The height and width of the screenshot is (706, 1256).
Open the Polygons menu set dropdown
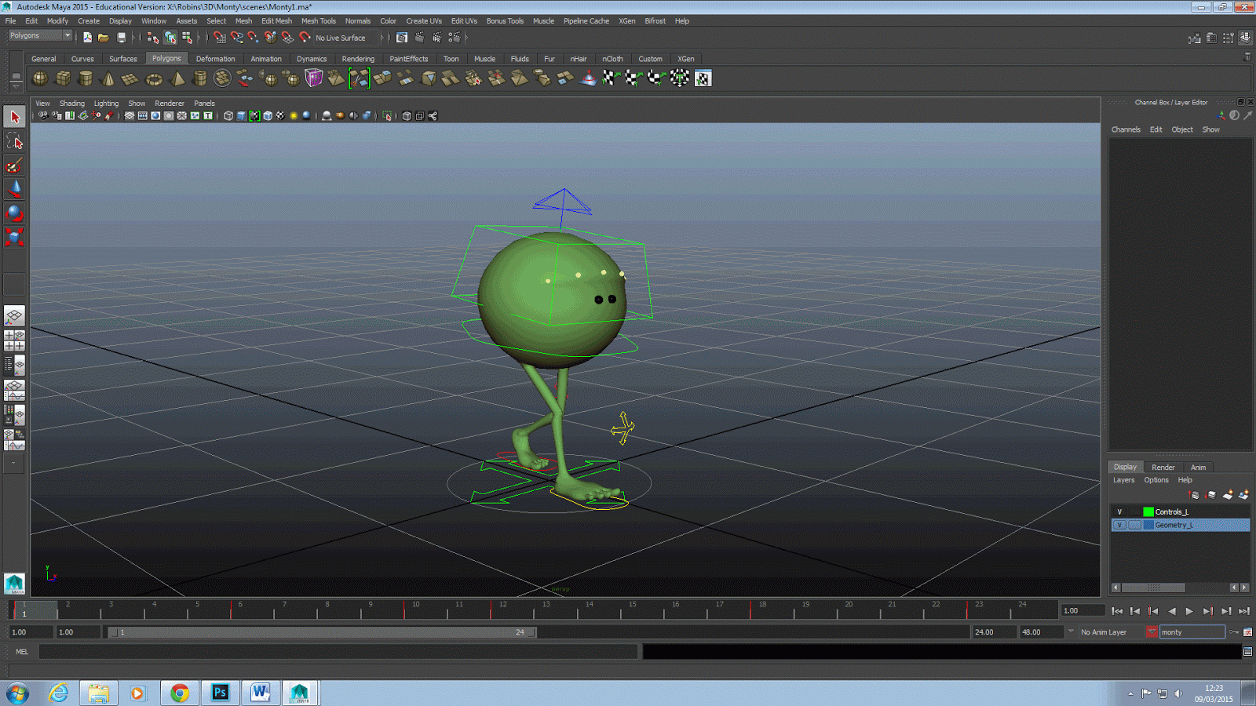tap(67, 35)
